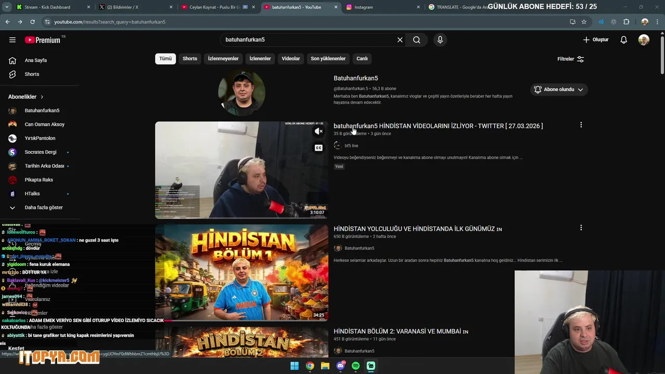Image resolution: width=665 pixels, height=374 pixels.
Task: Clear the search box with X icon
Action: point(400,39)
